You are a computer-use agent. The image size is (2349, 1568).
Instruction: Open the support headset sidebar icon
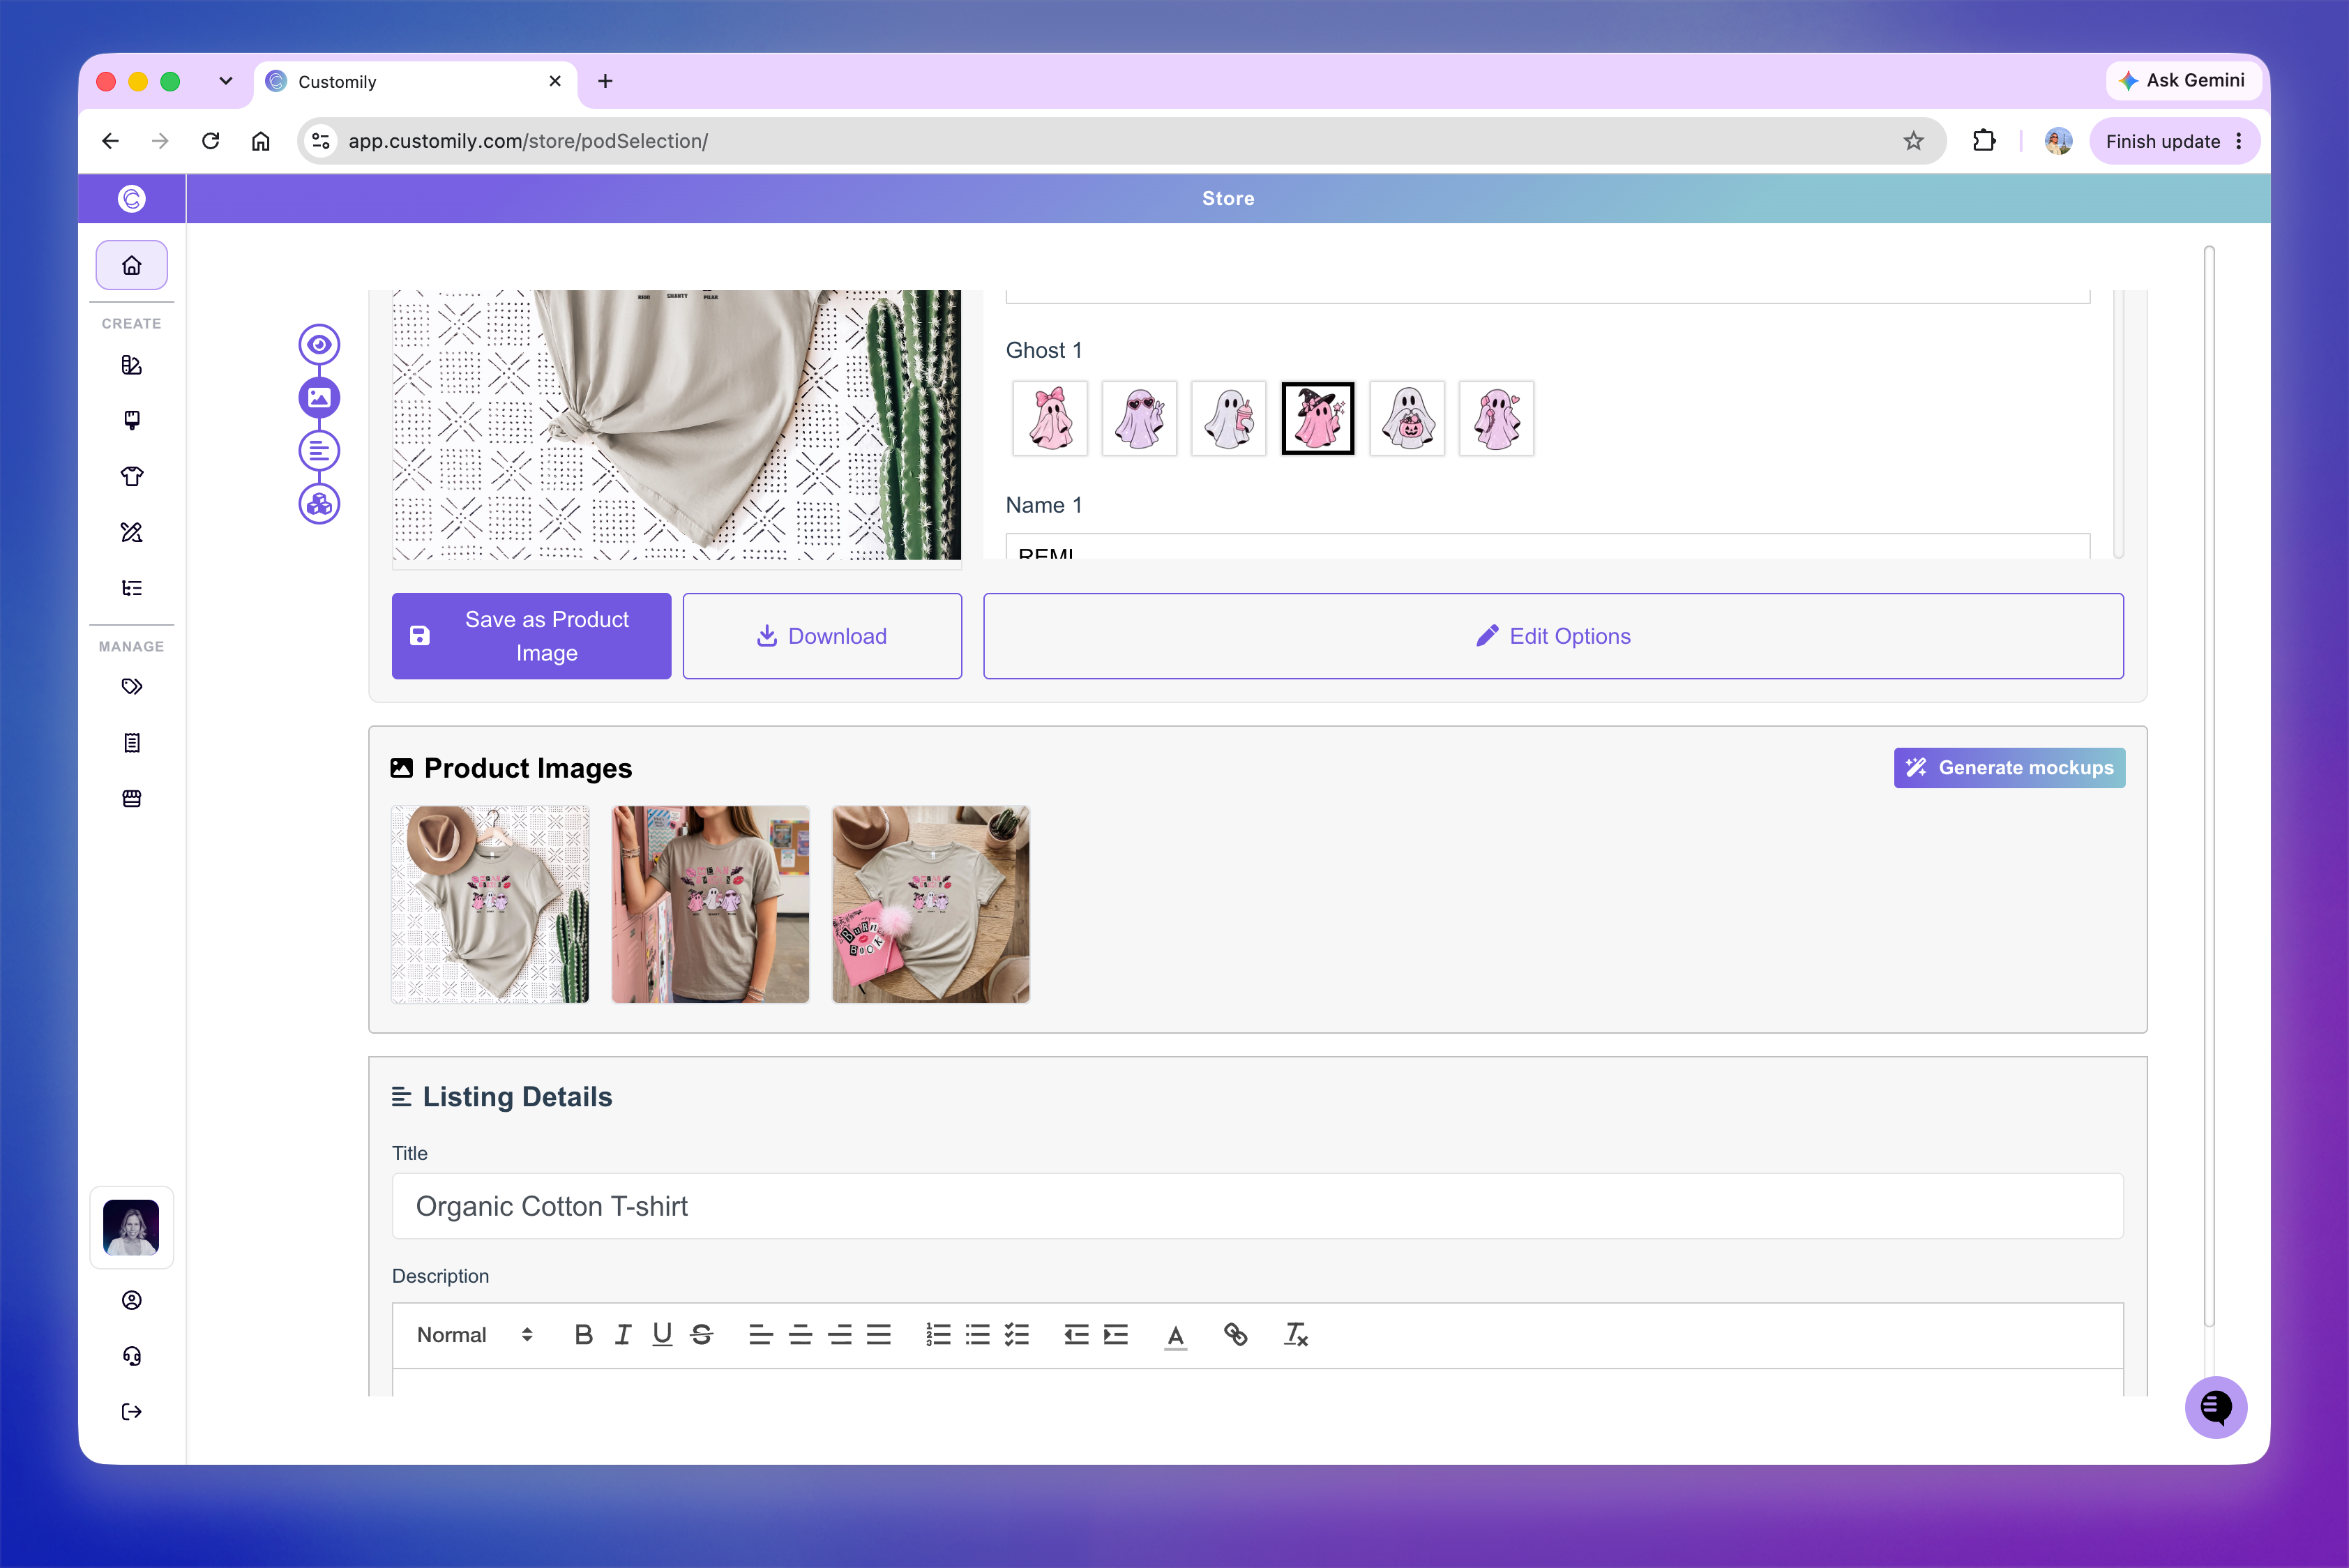[x=131, y=1356]
